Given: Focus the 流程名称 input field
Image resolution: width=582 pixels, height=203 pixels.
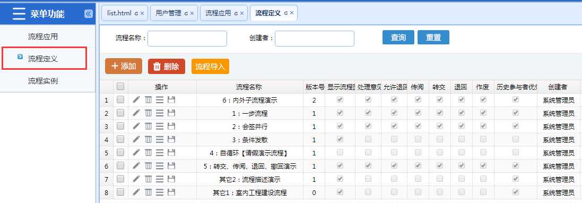Looking at the screenshot, I should (187, 39).
